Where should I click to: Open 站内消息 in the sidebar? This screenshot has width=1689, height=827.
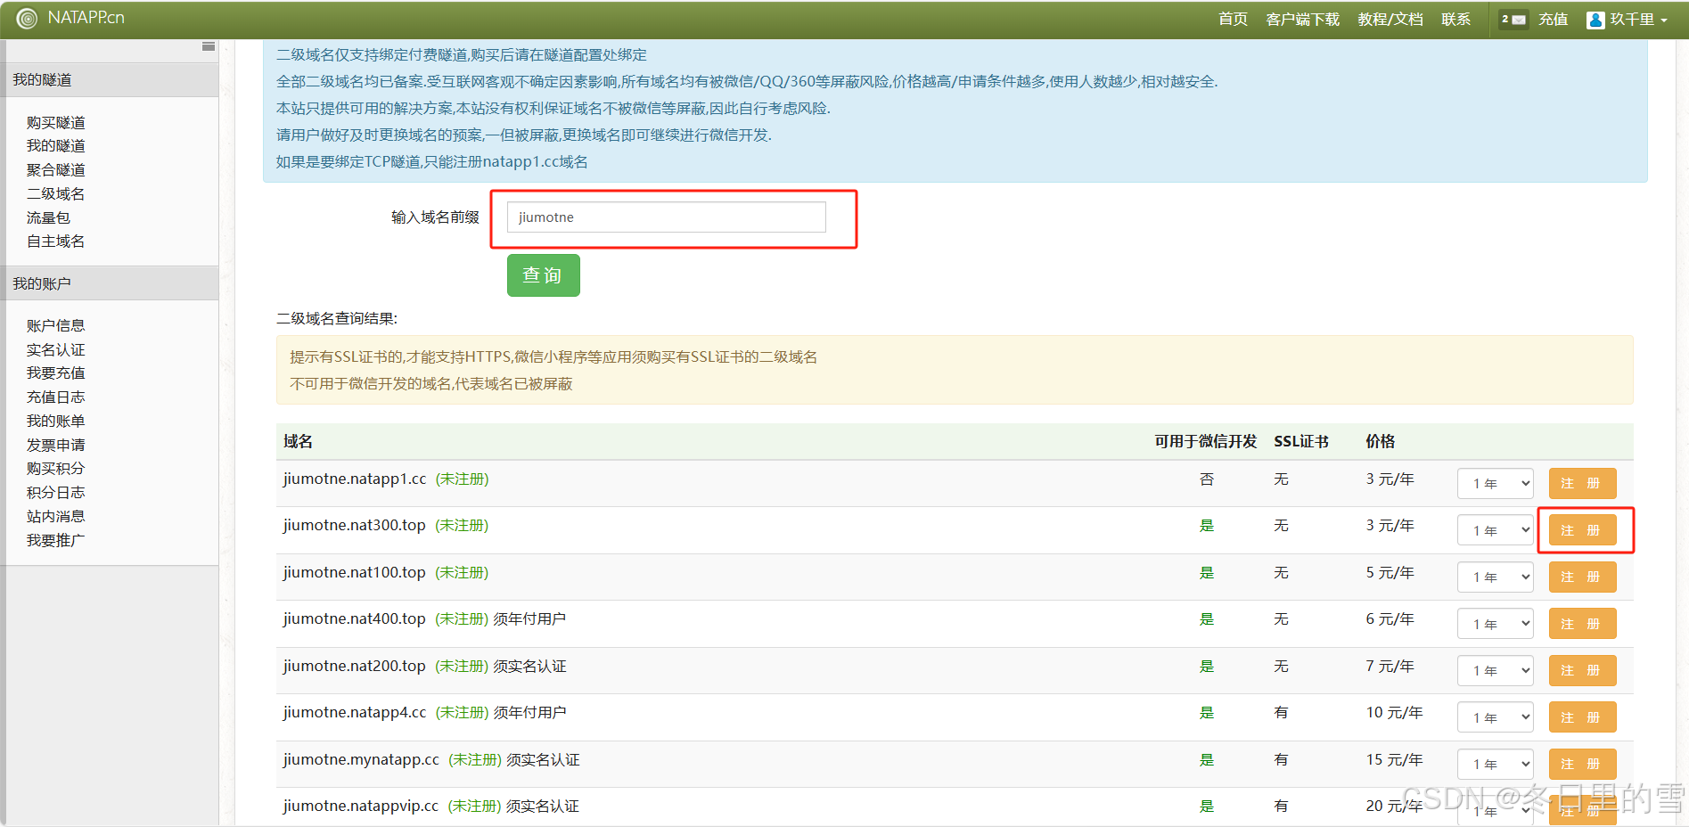point(56,516)
